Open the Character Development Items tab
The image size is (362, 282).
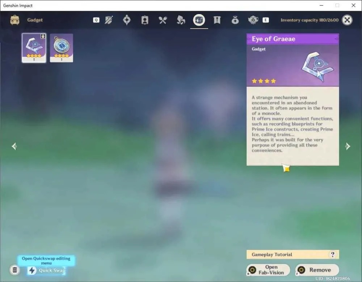coord(145,20)
